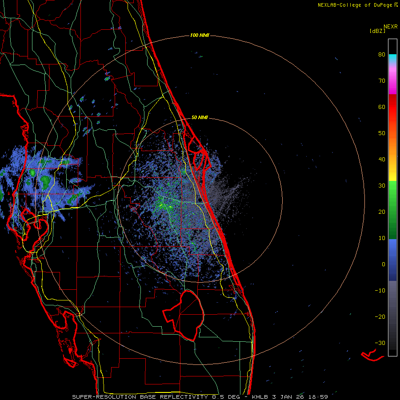Click the -10 dBZ scale label
The image size is (400, 400).
(380, 291)
